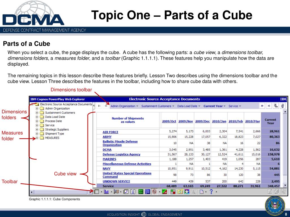Click the greyed antenna drill-through icon

tap(194, 192)
